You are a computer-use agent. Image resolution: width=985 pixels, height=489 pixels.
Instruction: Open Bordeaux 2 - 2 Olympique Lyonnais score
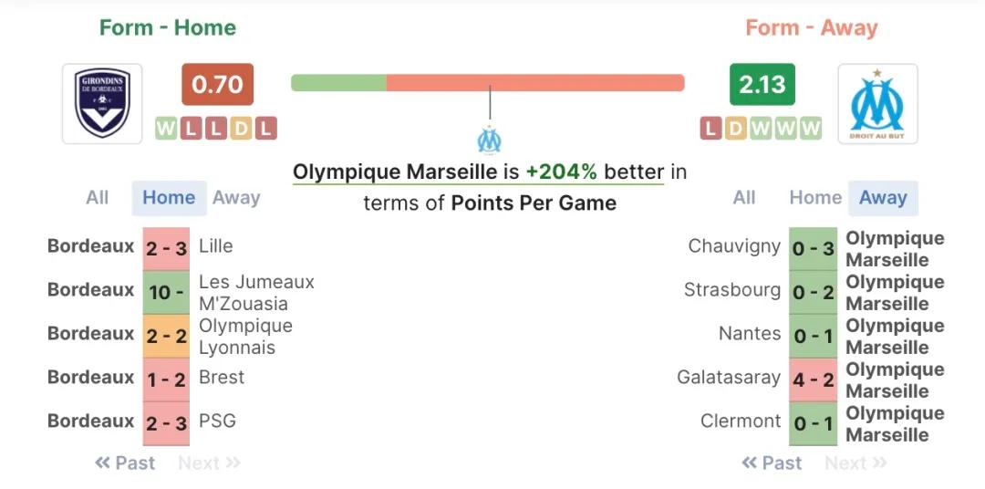coord(166,337)
